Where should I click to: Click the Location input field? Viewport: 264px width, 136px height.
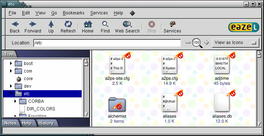107,43
